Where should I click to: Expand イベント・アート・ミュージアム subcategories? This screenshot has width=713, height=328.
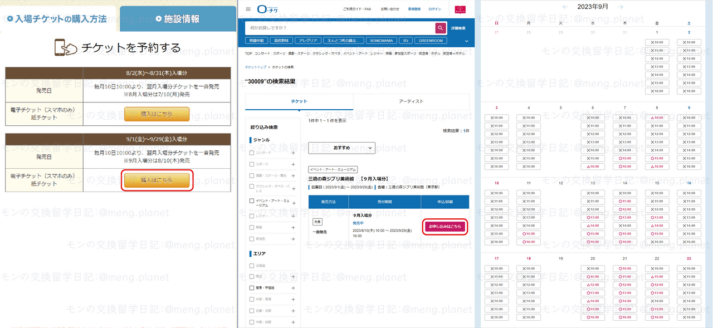293,203
